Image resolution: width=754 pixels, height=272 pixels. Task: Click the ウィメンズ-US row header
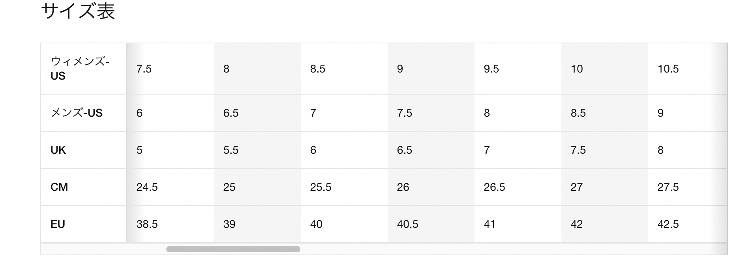pos(84,69)
